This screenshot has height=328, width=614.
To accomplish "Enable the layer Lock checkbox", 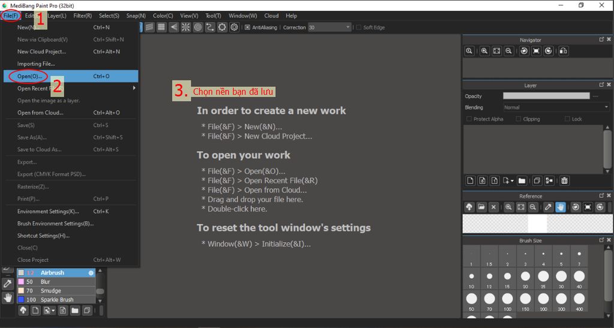I will click(x=567, y=119).
